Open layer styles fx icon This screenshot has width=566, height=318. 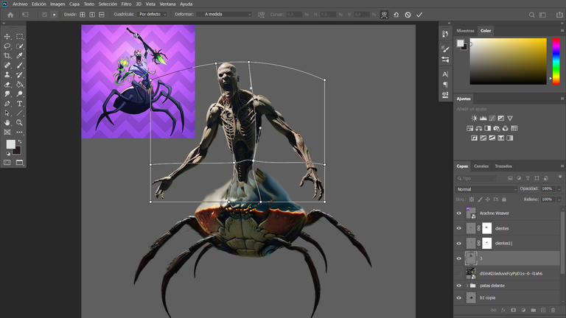503,310
